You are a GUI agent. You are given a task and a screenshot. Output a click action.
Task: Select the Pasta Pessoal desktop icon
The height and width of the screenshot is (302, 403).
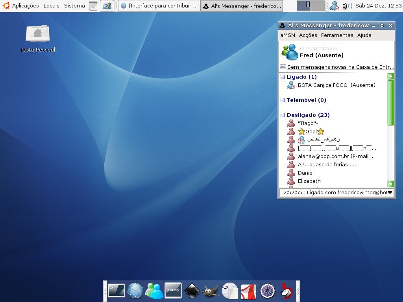pos(38,39)
